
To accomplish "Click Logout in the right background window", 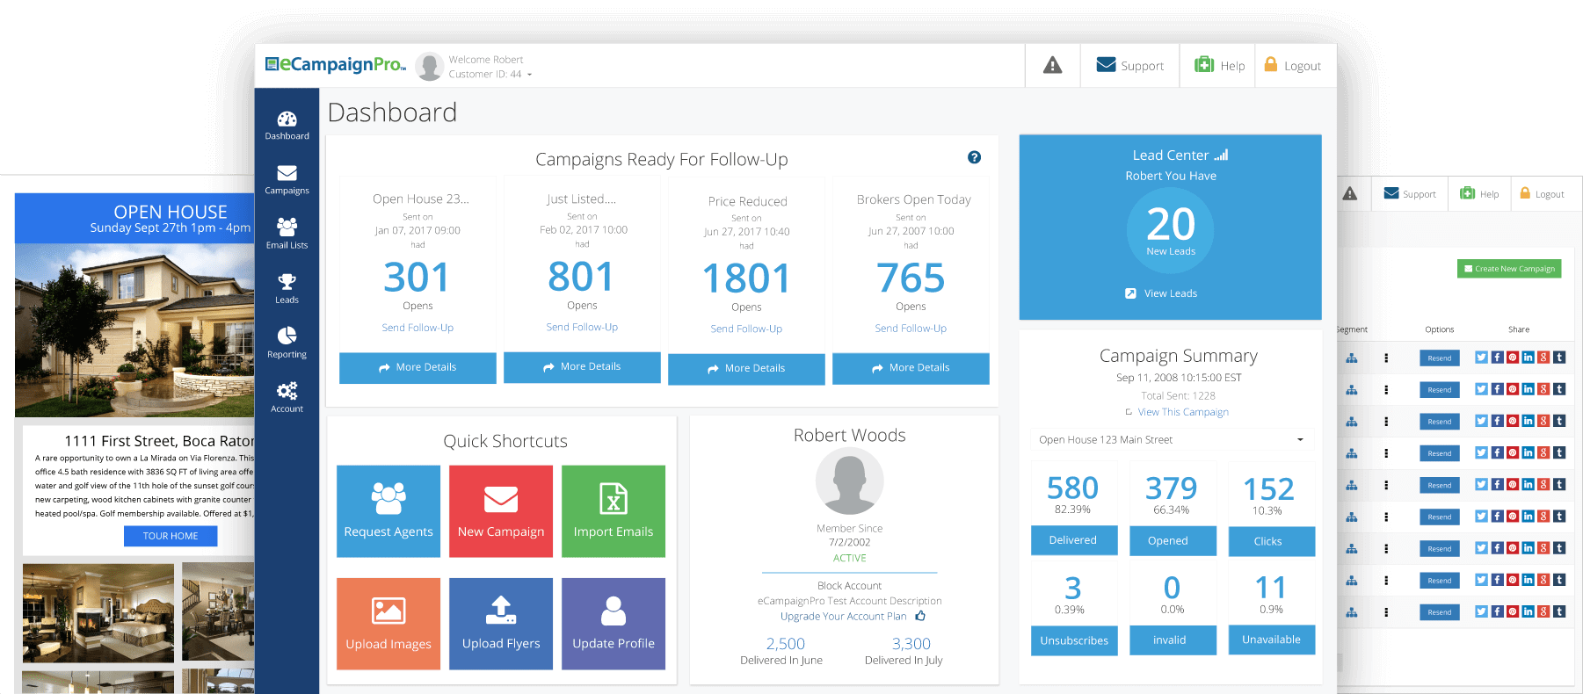I will coord(1542,193).
